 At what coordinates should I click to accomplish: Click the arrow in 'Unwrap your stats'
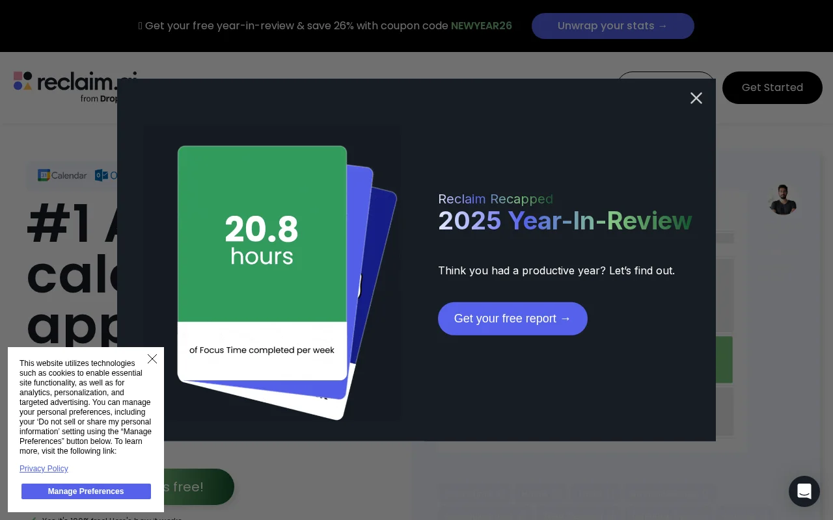coord(662,26)
